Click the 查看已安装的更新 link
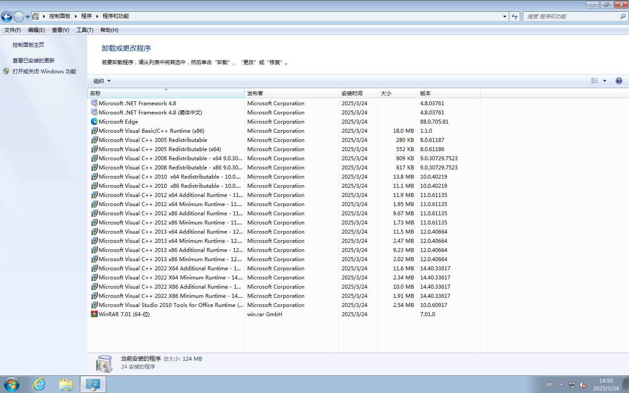 tap(34, 61)
